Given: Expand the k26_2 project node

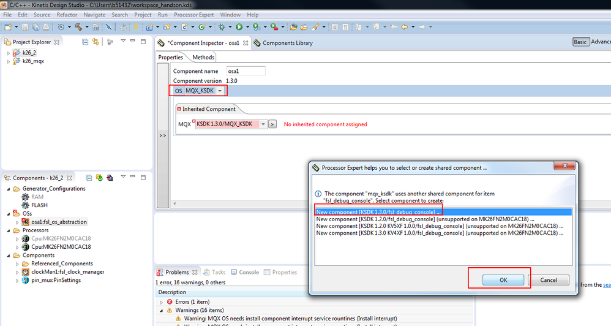Looking at the screenshot, I should 8,53.
